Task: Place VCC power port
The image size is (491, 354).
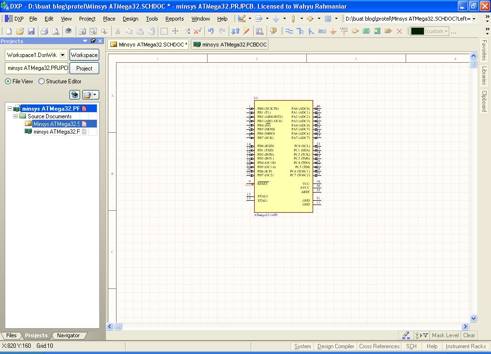Action: click(x=344, y=31)
